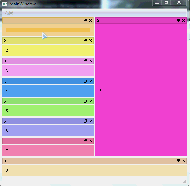
Task: Close dock panel 6
Action: click(x=91, y=121)
